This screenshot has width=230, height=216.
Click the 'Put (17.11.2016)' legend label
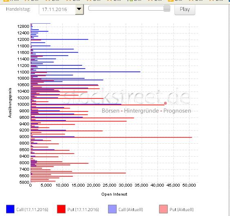(83, 209)
